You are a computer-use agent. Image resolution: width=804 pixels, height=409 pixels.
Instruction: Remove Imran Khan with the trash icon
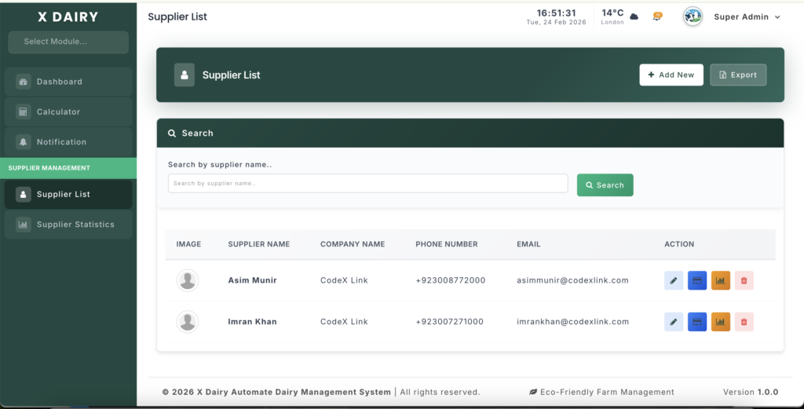[744, 322]
